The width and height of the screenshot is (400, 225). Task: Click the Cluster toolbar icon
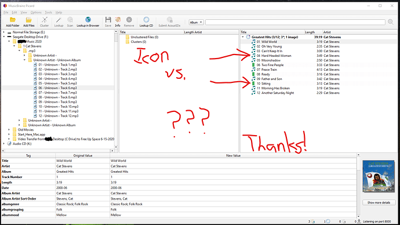[45, 20]
